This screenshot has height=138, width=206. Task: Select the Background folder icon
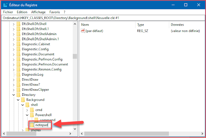[23, 100]
